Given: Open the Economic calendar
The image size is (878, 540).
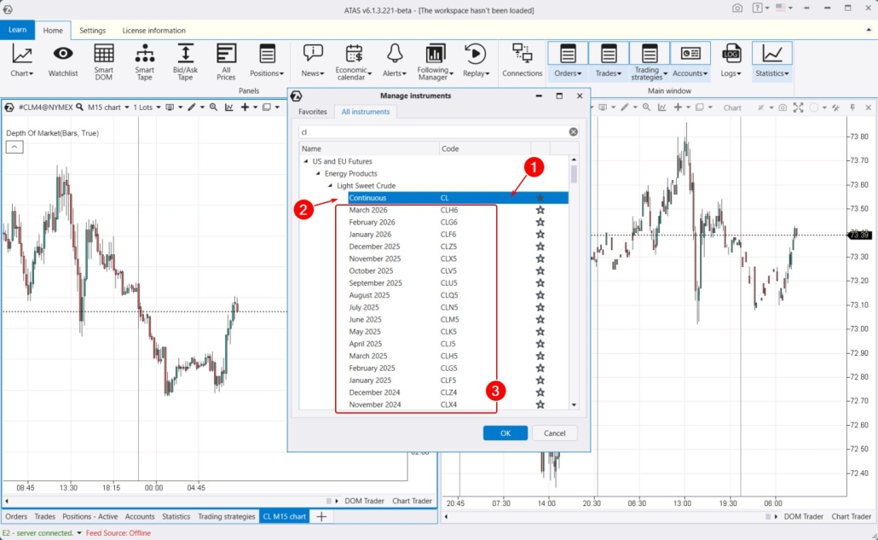Looking at the screenshot, I should point(353,61).
